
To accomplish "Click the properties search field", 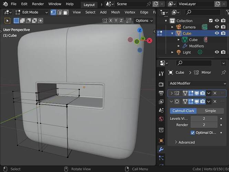I will click(194, 63).
